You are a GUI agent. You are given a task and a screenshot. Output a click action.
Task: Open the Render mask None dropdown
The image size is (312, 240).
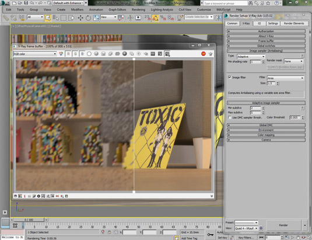click(x=293, y=61)
